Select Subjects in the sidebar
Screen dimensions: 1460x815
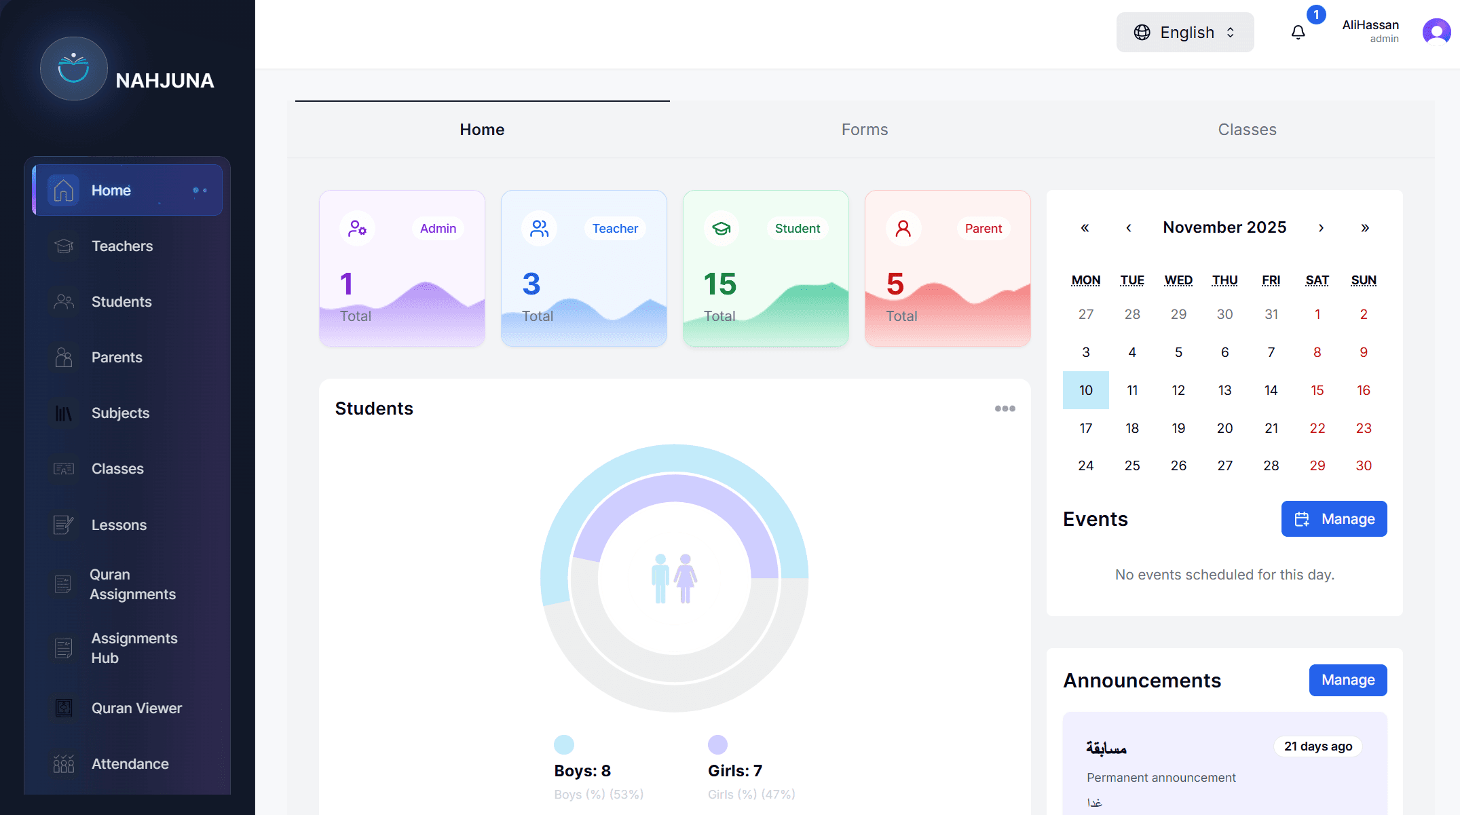pos(120,413)
